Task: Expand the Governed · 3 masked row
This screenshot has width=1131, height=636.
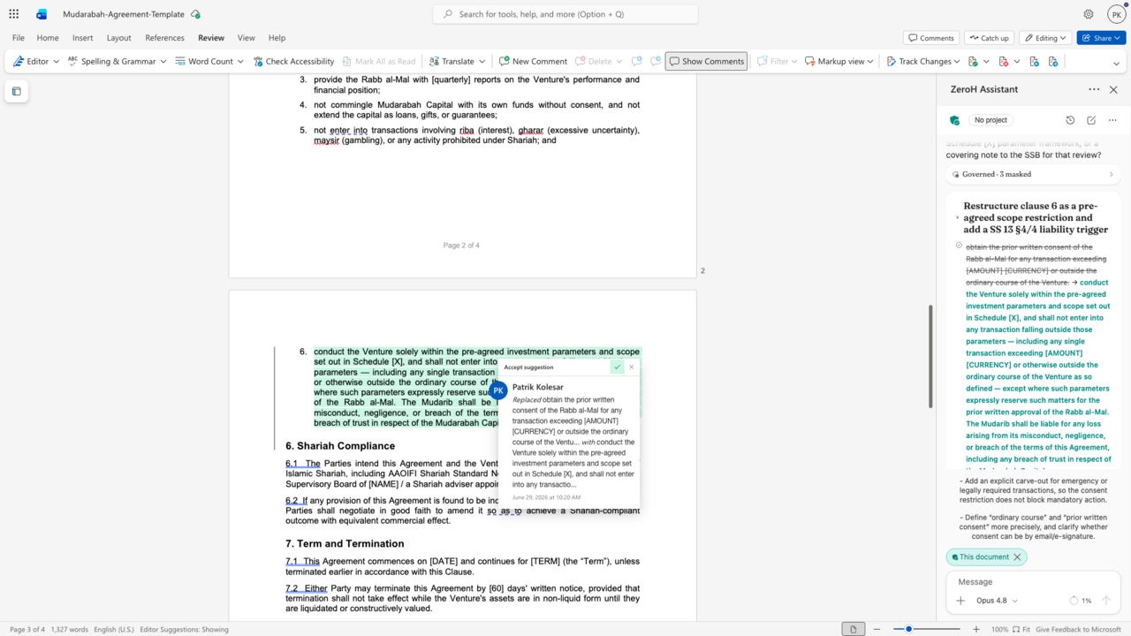Action: point(1032,174)
